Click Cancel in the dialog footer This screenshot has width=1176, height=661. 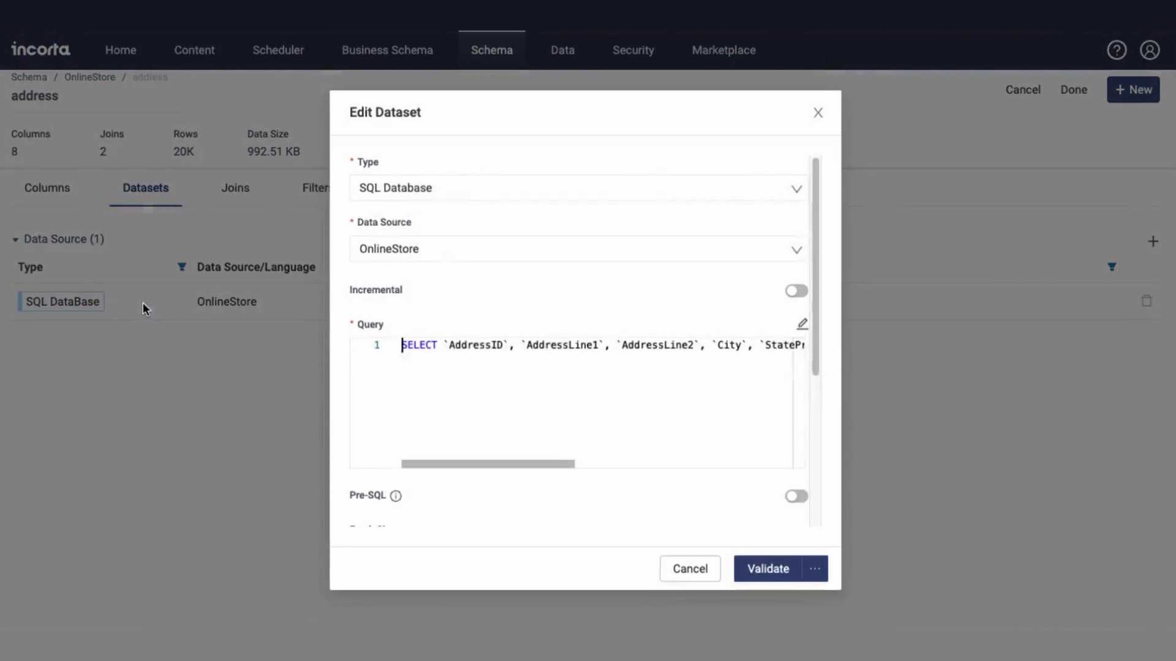point(690,569)
